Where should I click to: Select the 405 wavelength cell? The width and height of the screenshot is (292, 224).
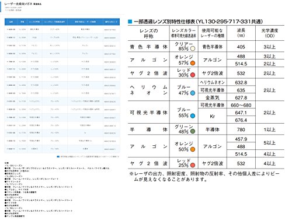241,47
